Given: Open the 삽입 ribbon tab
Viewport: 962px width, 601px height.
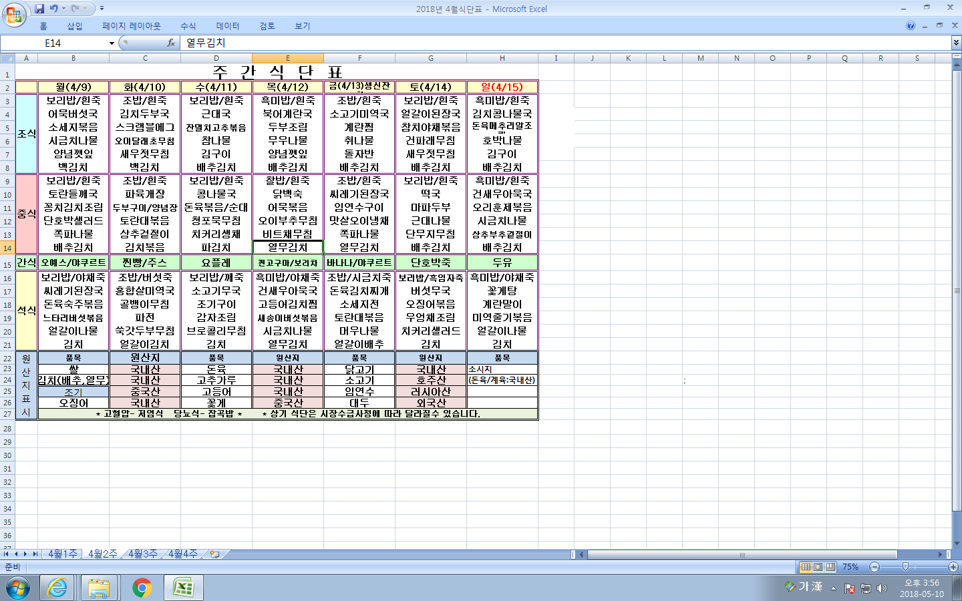Looking at the screenshot, I should pyautogui.click(x=74, y=26).
